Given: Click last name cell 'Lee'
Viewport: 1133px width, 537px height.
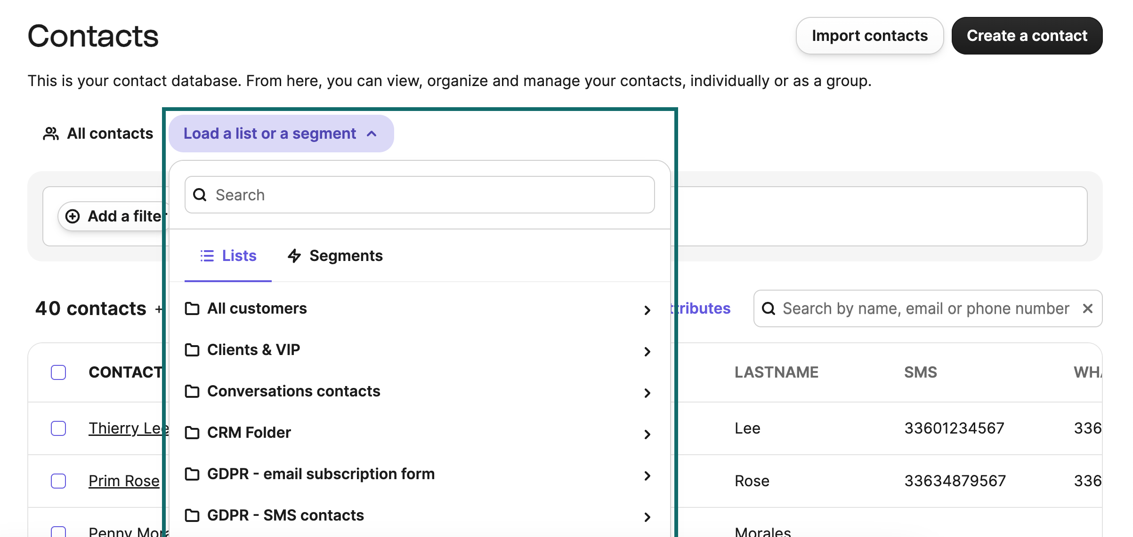Looking at the screenshot, I should (747, 428).
